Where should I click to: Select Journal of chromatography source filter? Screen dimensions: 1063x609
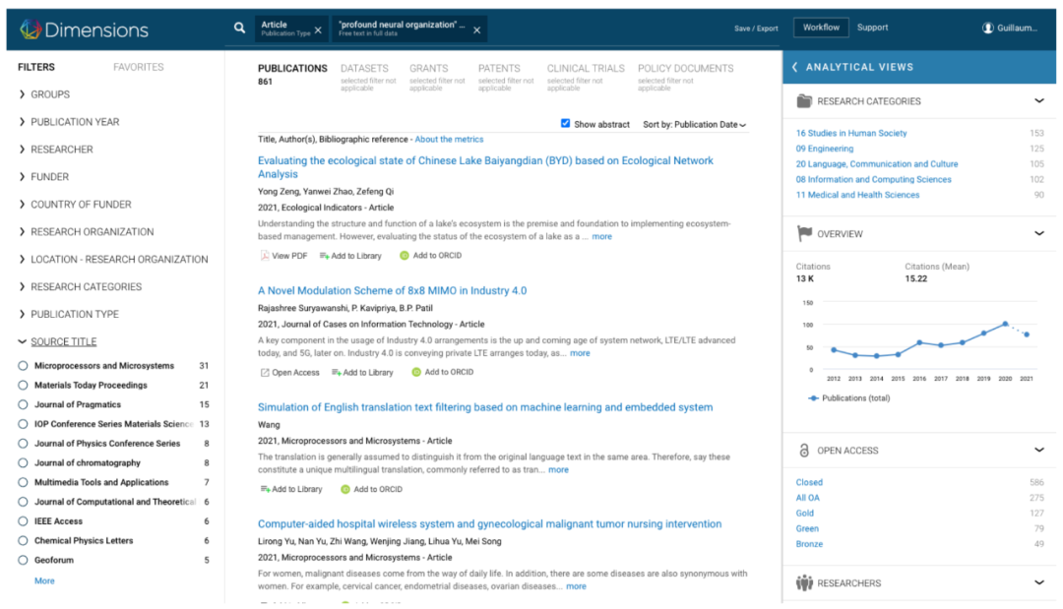[x=23, y=462]
